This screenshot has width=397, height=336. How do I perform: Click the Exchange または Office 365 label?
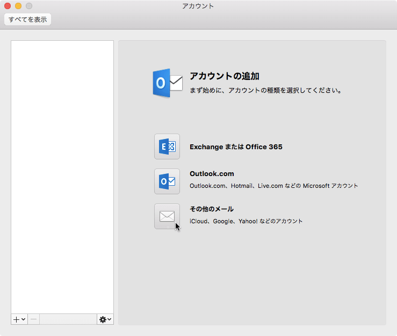coord(236,147)
